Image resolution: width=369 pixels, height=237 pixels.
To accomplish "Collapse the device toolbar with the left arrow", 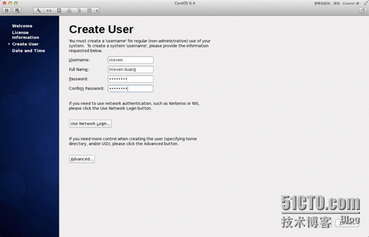I will point(97,11).
